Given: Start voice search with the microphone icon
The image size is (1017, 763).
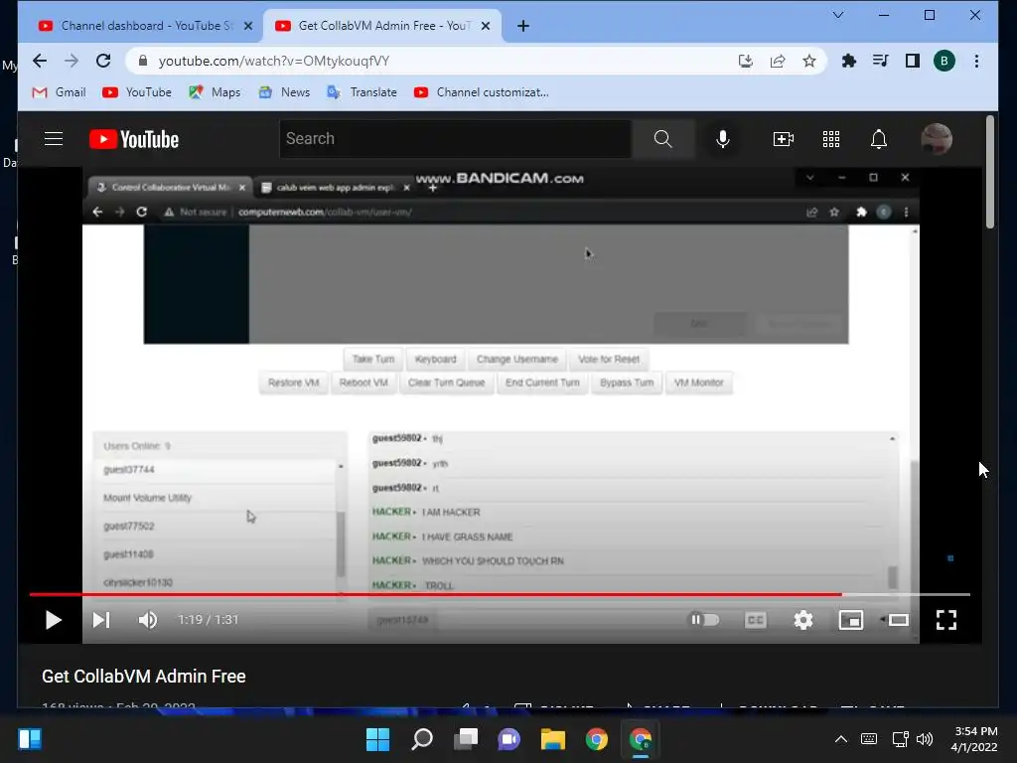Looking at the screenshot, I should click(x=723, y=139).
